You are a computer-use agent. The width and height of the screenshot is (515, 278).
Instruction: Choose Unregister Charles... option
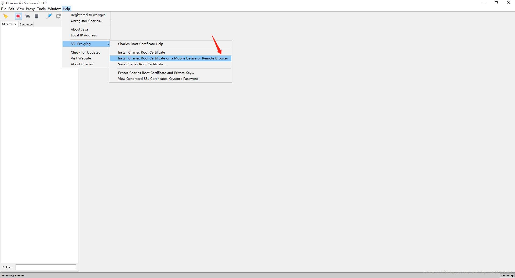click(x=86, y=21)
